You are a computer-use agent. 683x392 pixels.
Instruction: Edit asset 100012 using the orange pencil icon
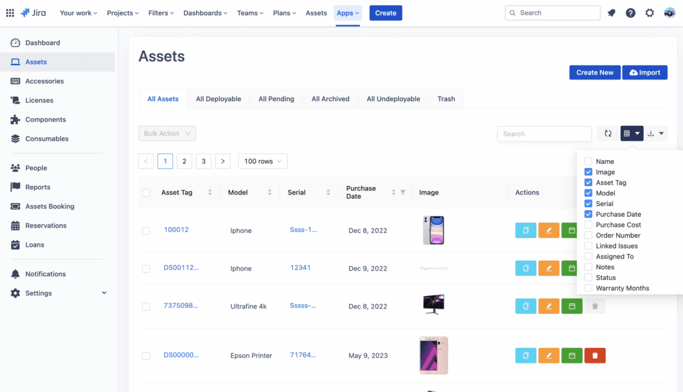coord(548,230)
